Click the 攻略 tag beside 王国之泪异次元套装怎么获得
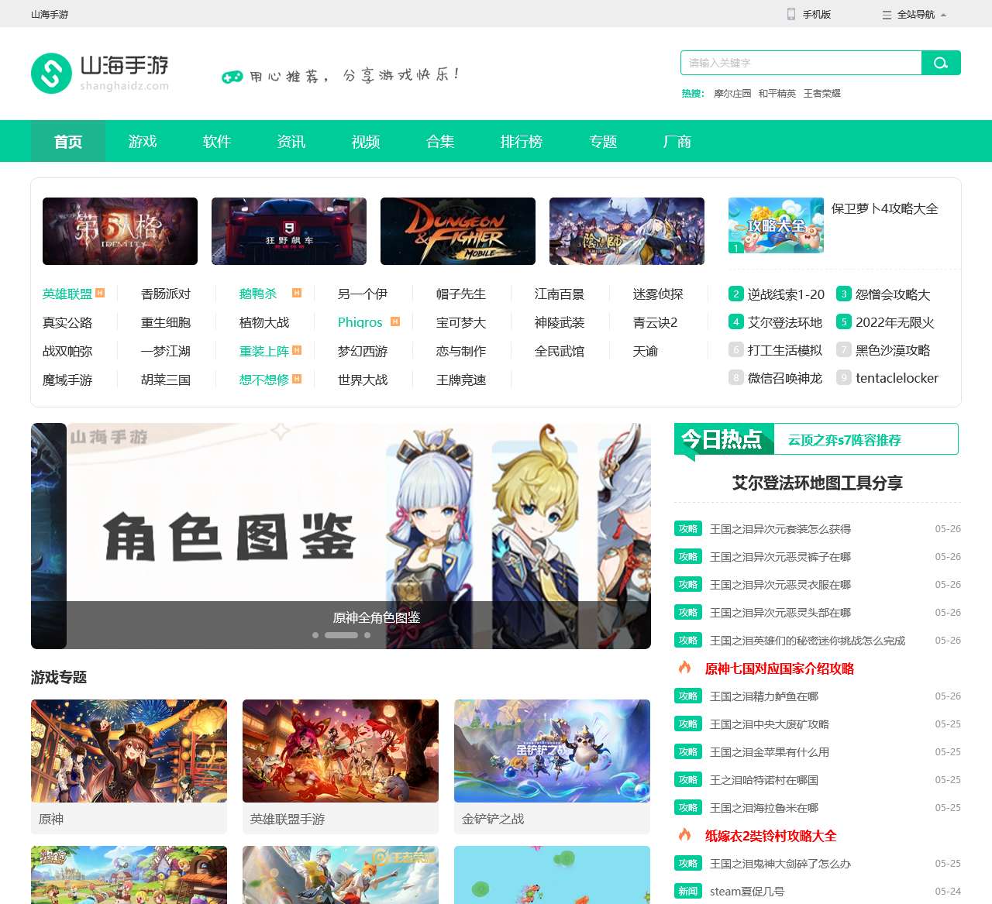992x904 pixels. 688,529
